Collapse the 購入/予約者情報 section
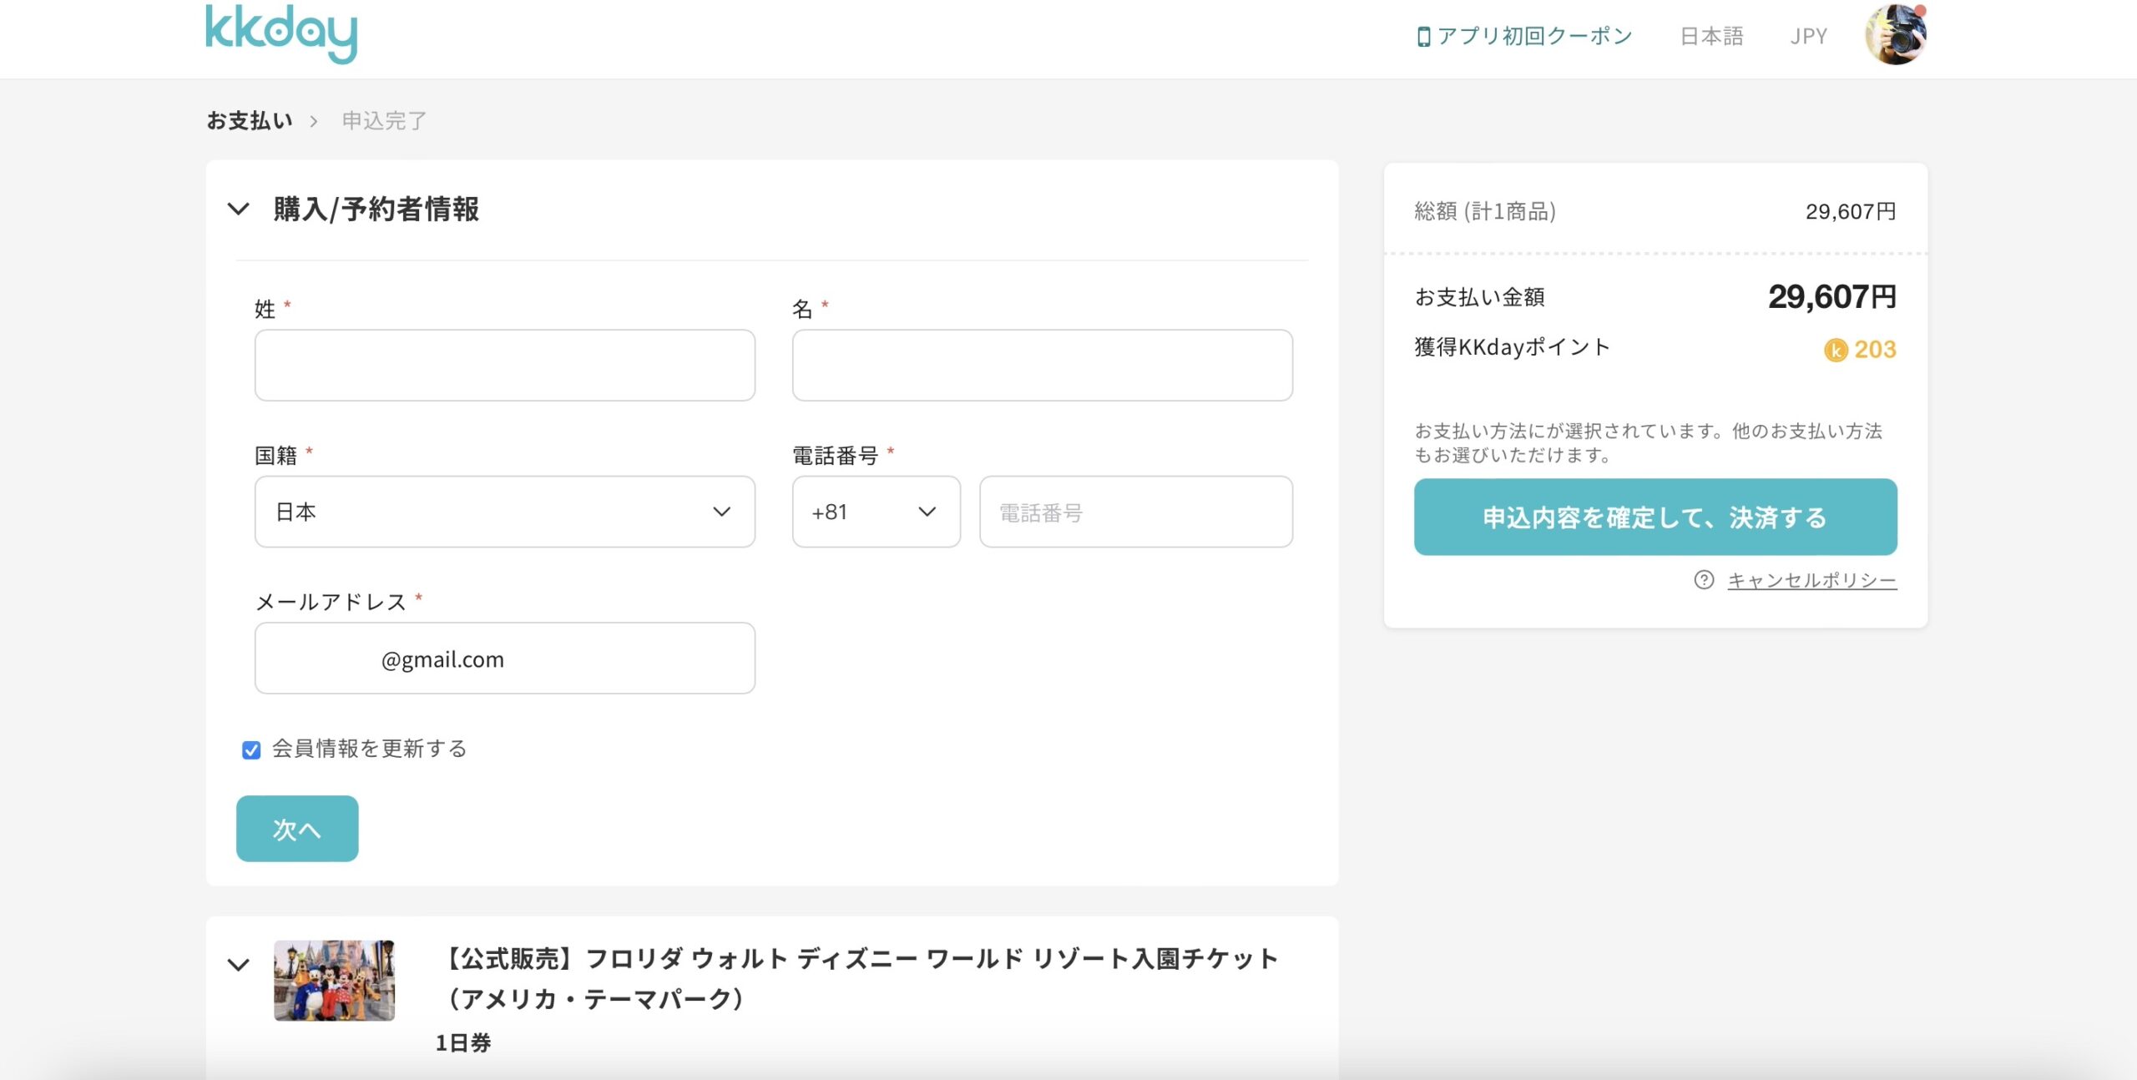The width and height of the screenshot is (2137, 1080). (x=239, y=209)
